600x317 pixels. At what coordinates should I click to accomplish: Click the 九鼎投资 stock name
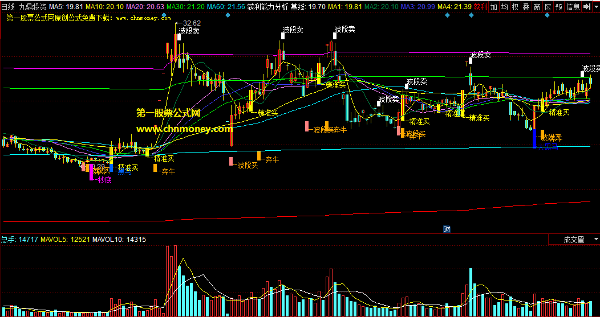click(x=33, y=6)
